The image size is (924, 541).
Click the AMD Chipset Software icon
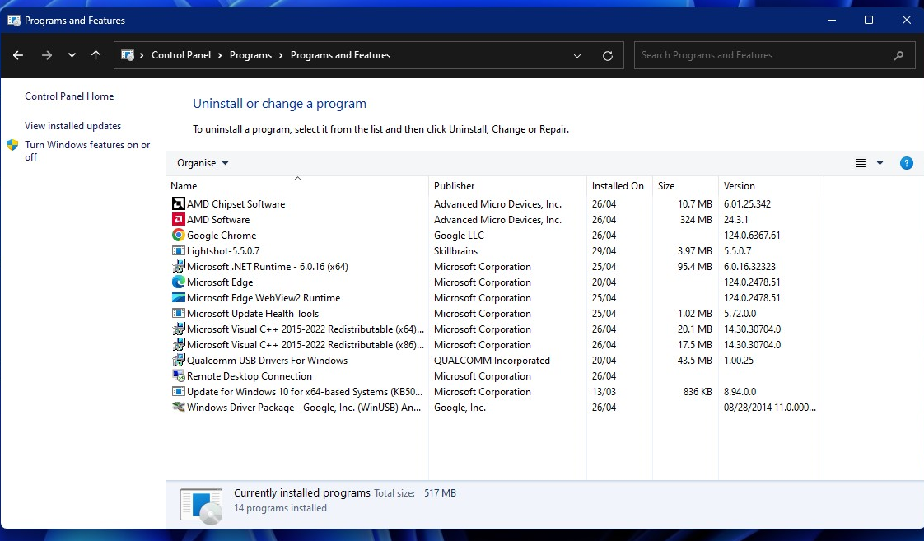point(178,204)
